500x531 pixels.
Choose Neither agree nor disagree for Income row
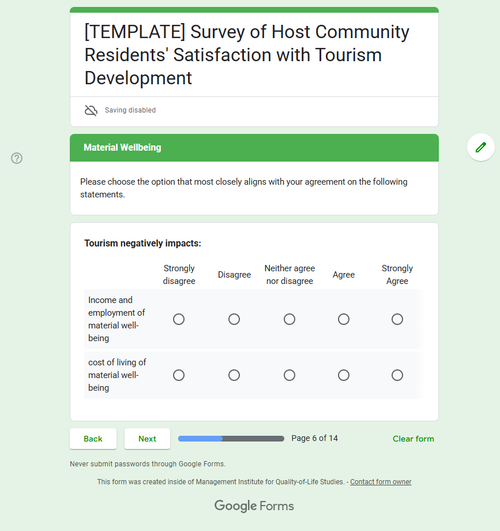(290, 319)
